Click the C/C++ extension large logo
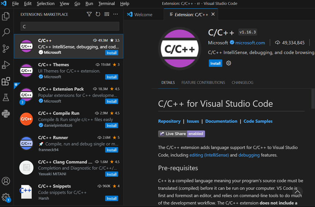This screenshot has height=207, width=315. 180,49
